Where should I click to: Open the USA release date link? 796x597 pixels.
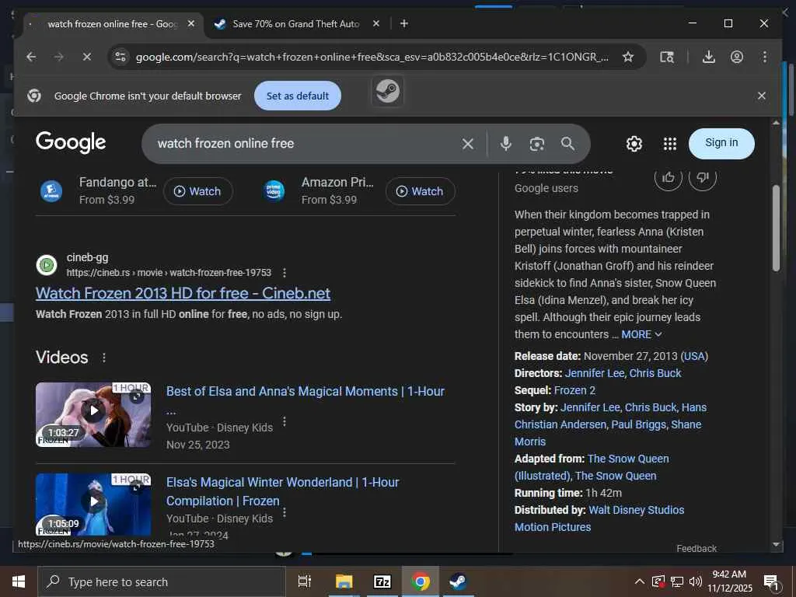[694, 356]
